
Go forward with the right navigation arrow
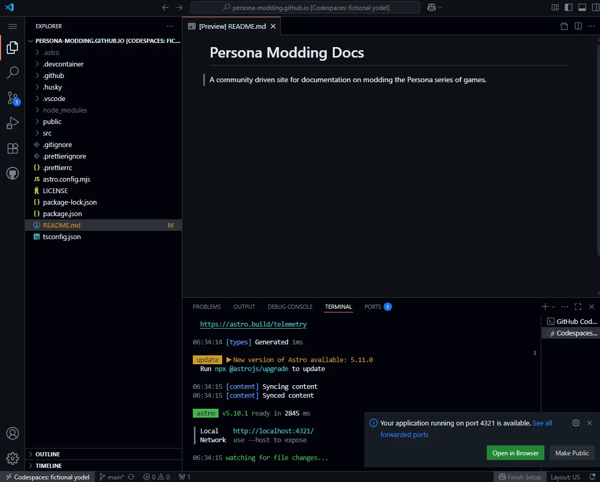pyautogui.click(x=179, y=7)
